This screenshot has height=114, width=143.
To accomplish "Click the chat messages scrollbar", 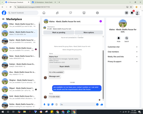I will [x=103, y=75].
